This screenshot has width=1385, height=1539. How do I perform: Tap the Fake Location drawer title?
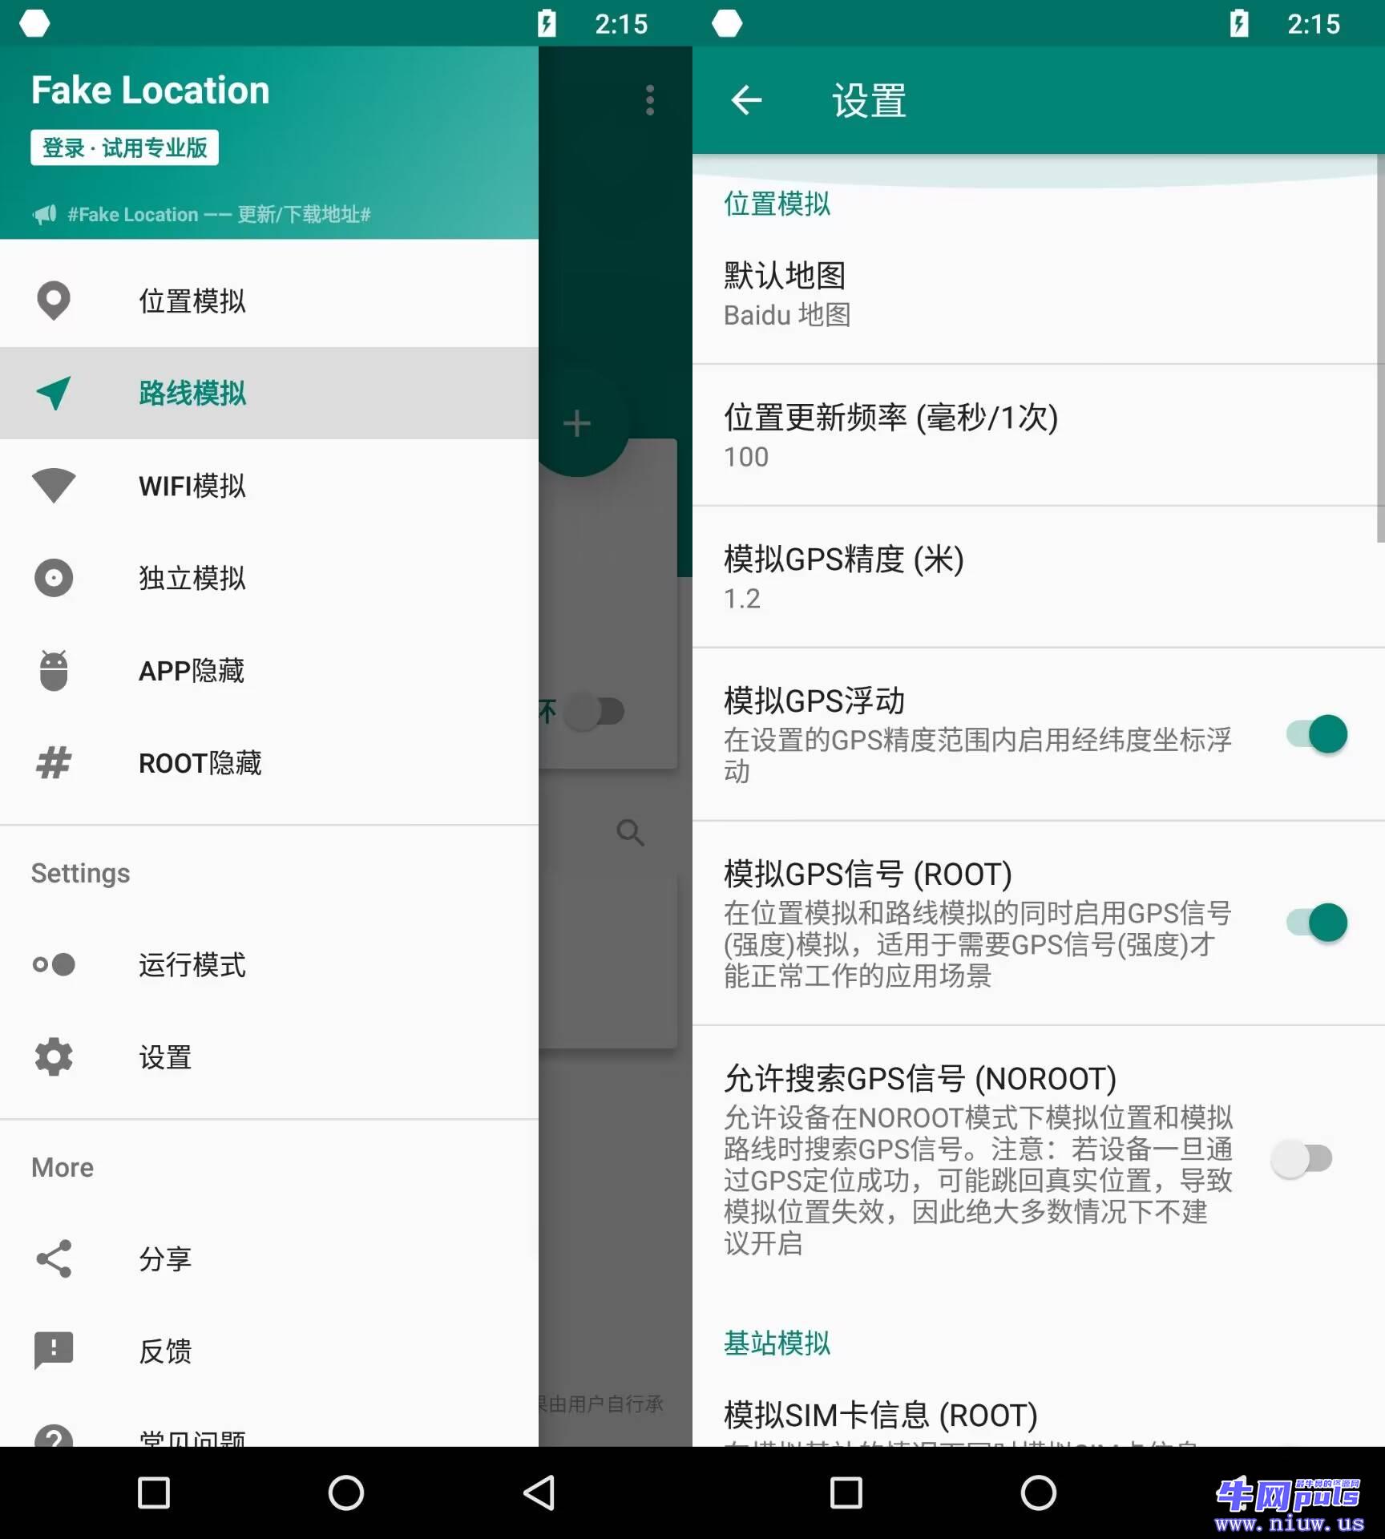coord(151,90)
